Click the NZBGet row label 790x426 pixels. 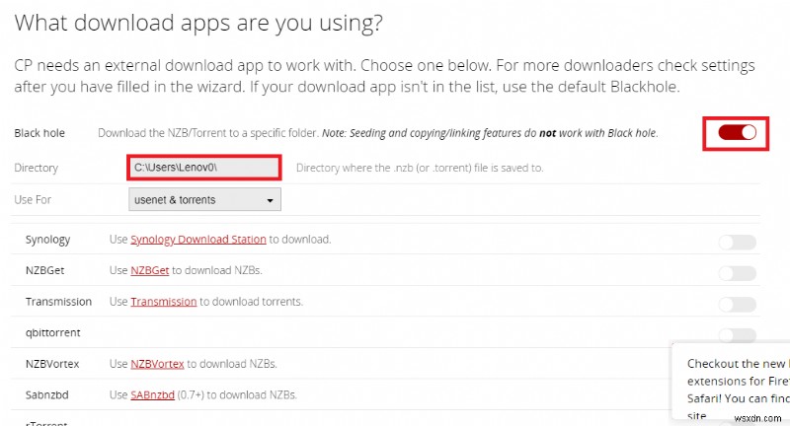[x=45, y=270]
